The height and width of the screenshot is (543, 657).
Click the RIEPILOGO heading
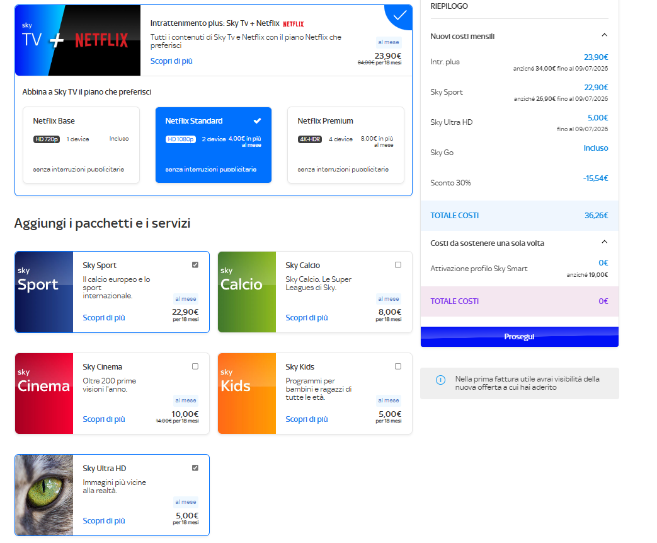click(x=449, y=6)
